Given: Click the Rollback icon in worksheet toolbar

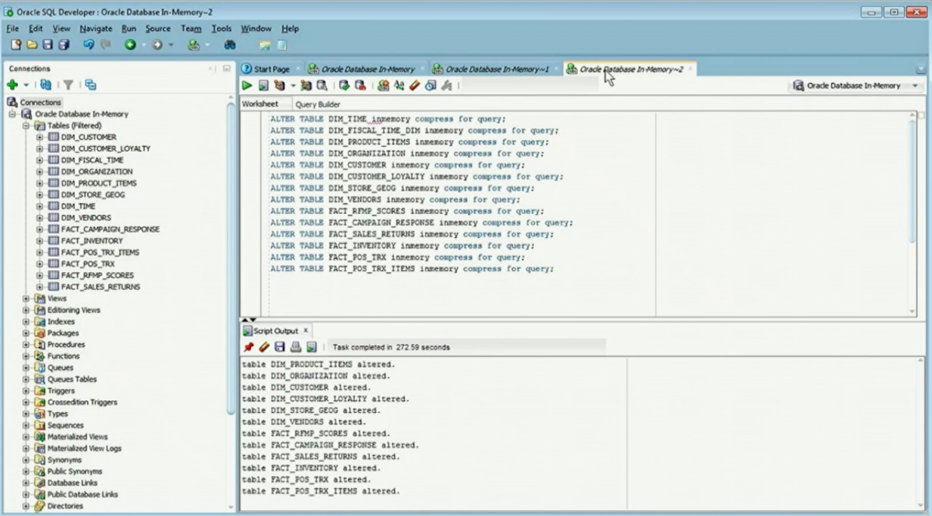Looking at the screenshot, I should coord(360,85).
